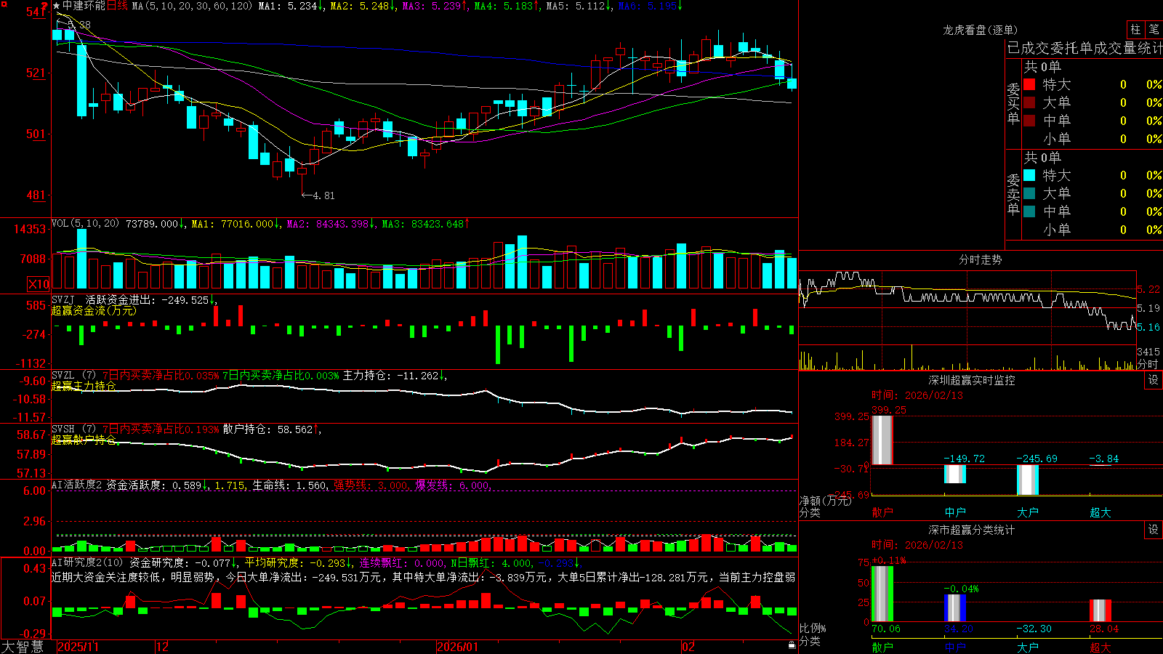The width and height of the screenshot is (1163, 654).
Task: Click the 超赢主力持仓 label
Action: [84, 386]
